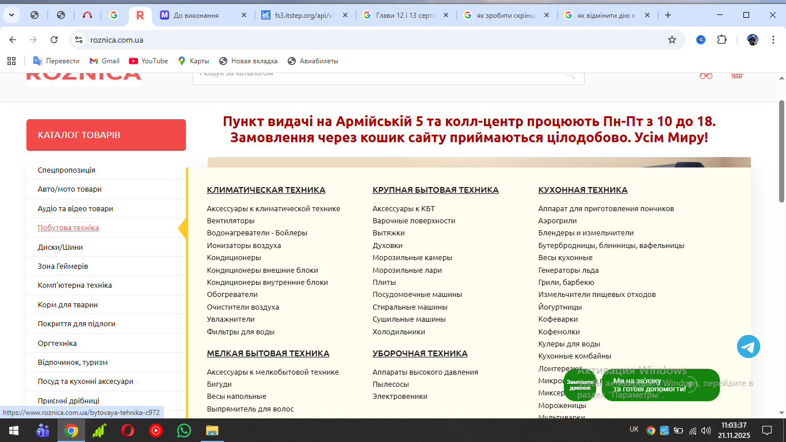Switch to the fs3.itstep.org tab

[x=305, y=16]
